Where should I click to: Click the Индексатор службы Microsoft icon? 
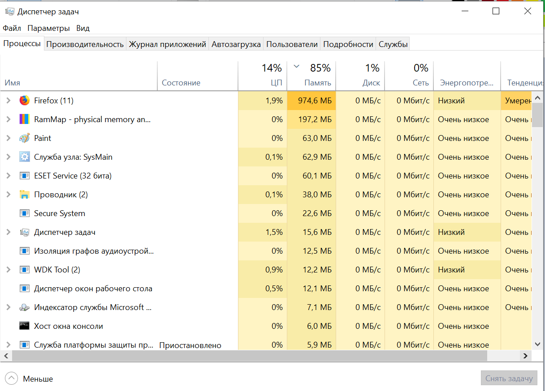click(25, 307)
